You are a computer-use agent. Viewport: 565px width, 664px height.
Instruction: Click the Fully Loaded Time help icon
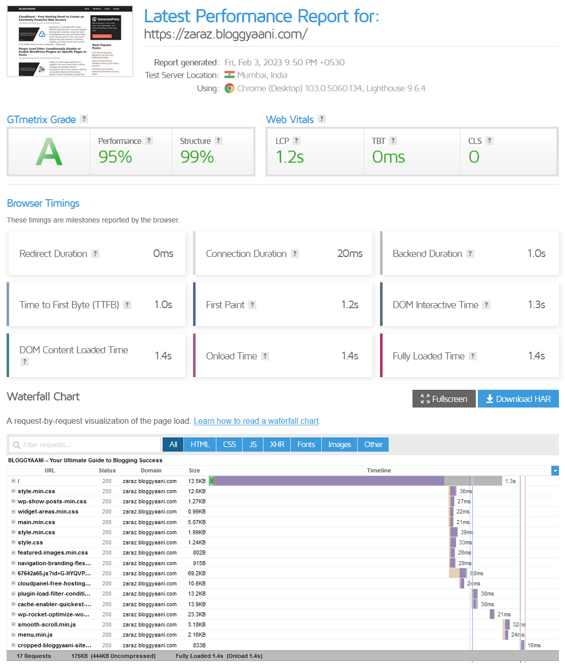pyautogui.click(x=473, y=356)
